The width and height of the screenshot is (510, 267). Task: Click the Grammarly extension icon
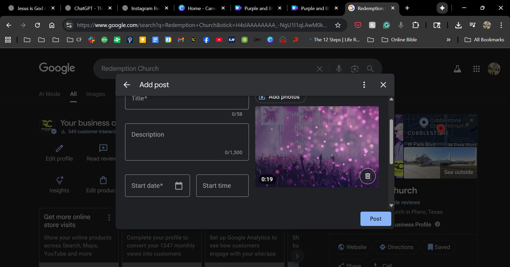(x=386, y=25)
